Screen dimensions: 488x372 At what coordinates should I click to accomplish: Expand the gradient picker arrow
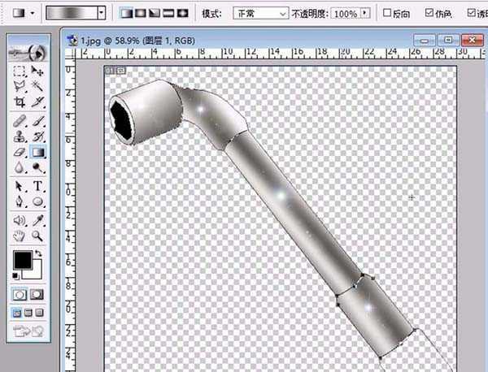[x=101, y=13]
